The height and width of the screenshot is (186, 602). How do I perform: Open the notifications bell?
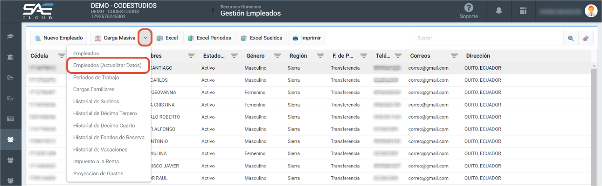(499, 11)
